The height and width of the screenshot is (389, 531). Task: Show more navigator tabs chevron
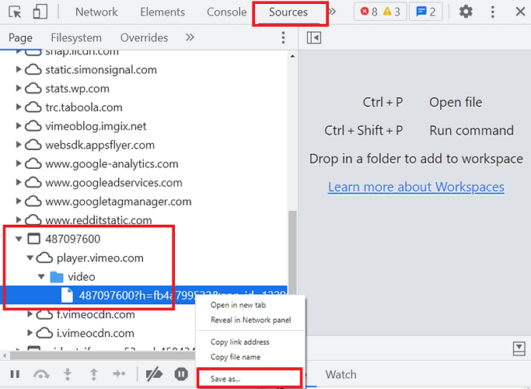click(190, 37)
